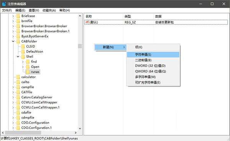This screenshot has height=141, width=230.
Task: Expand the find key node
Action: coord(23,62)
